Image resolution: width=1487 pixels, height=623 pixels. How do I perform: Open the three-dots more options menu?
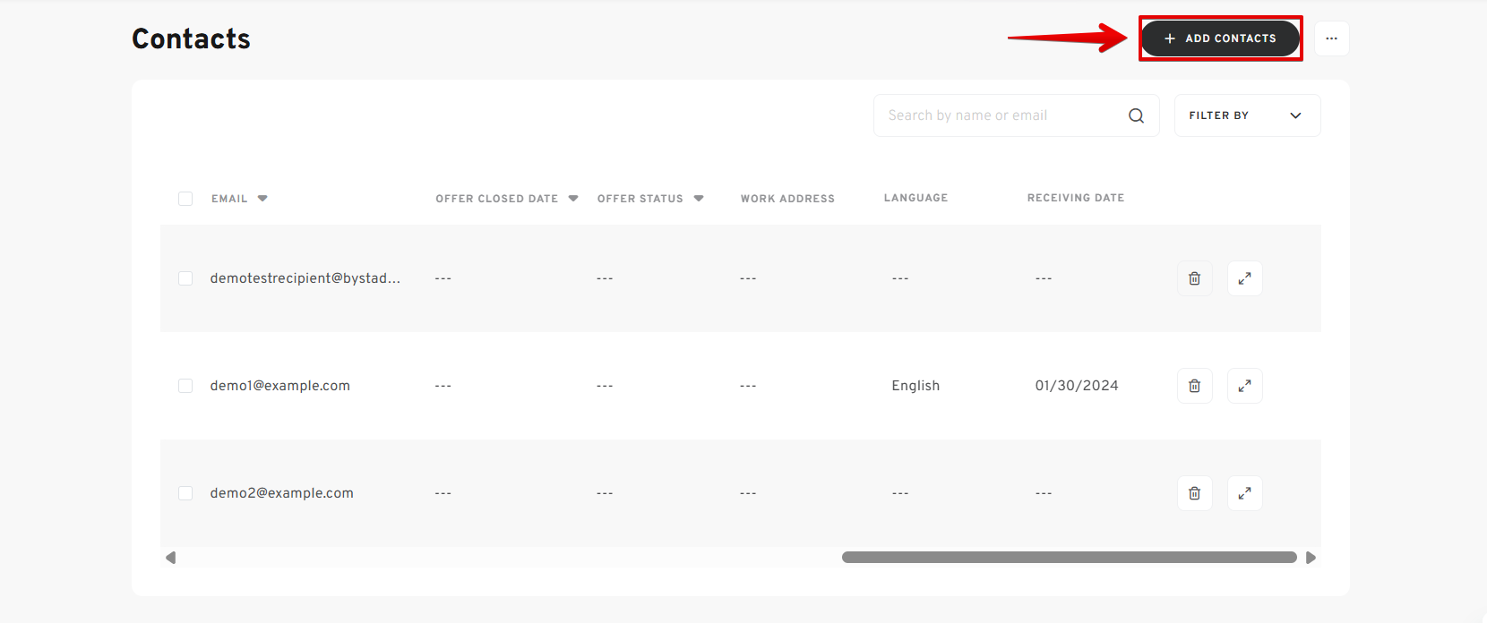coord(1331,38)
